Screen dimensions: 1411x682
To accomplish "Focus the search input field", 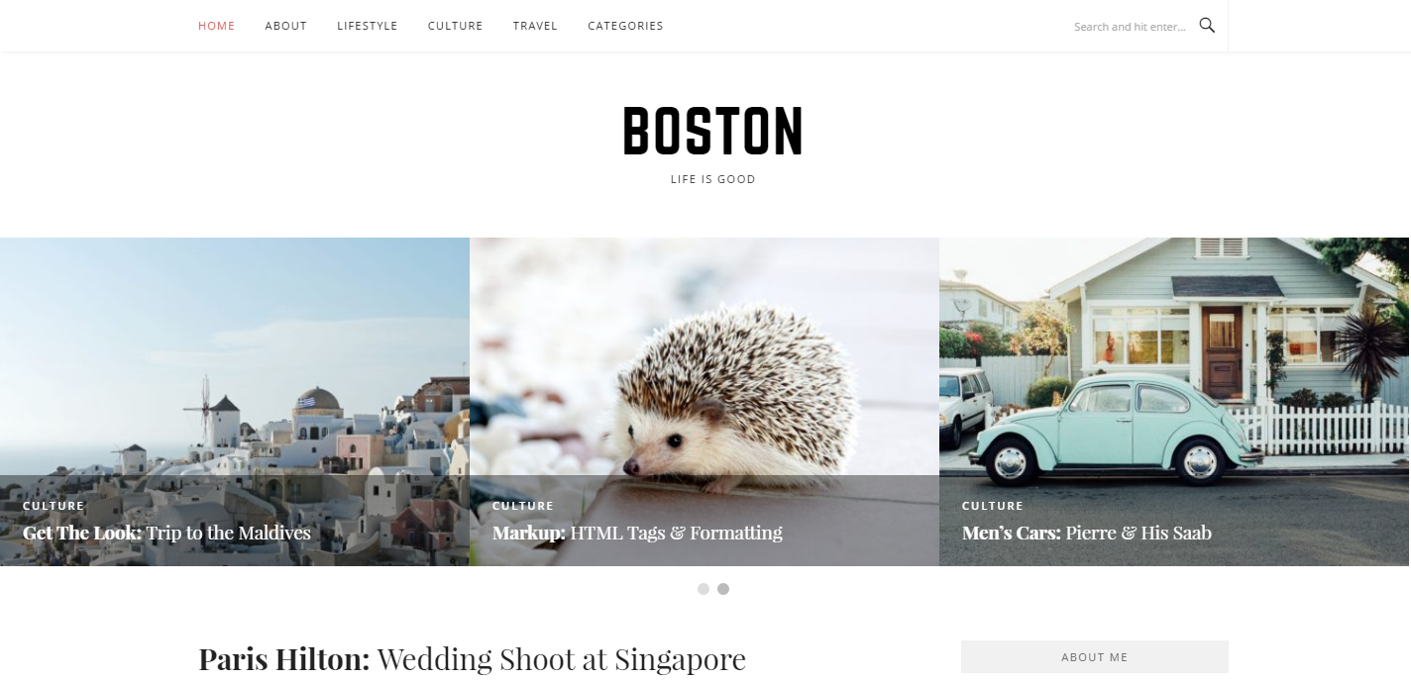I will [x=1130, y=27].
